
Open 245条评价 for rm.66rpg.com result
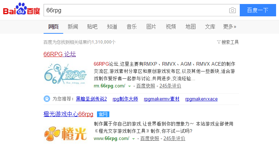[170, 86]
